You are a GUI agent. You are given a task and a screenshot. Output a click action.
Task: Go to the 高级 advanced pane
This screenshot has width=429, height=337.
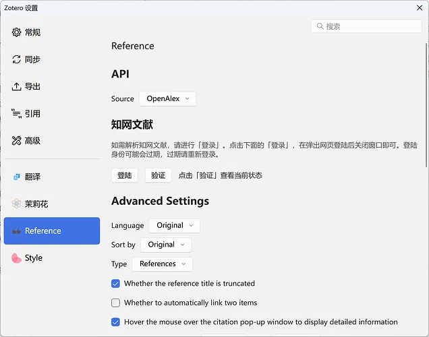click(52, 140)
